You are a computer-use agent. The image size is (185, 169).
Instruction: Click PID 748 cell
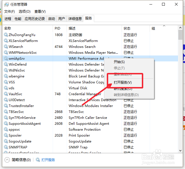pos(57,94)
